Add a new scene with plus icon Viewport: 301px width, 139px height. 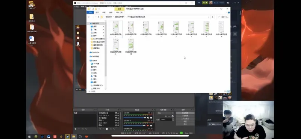click(x=76, y=129)
